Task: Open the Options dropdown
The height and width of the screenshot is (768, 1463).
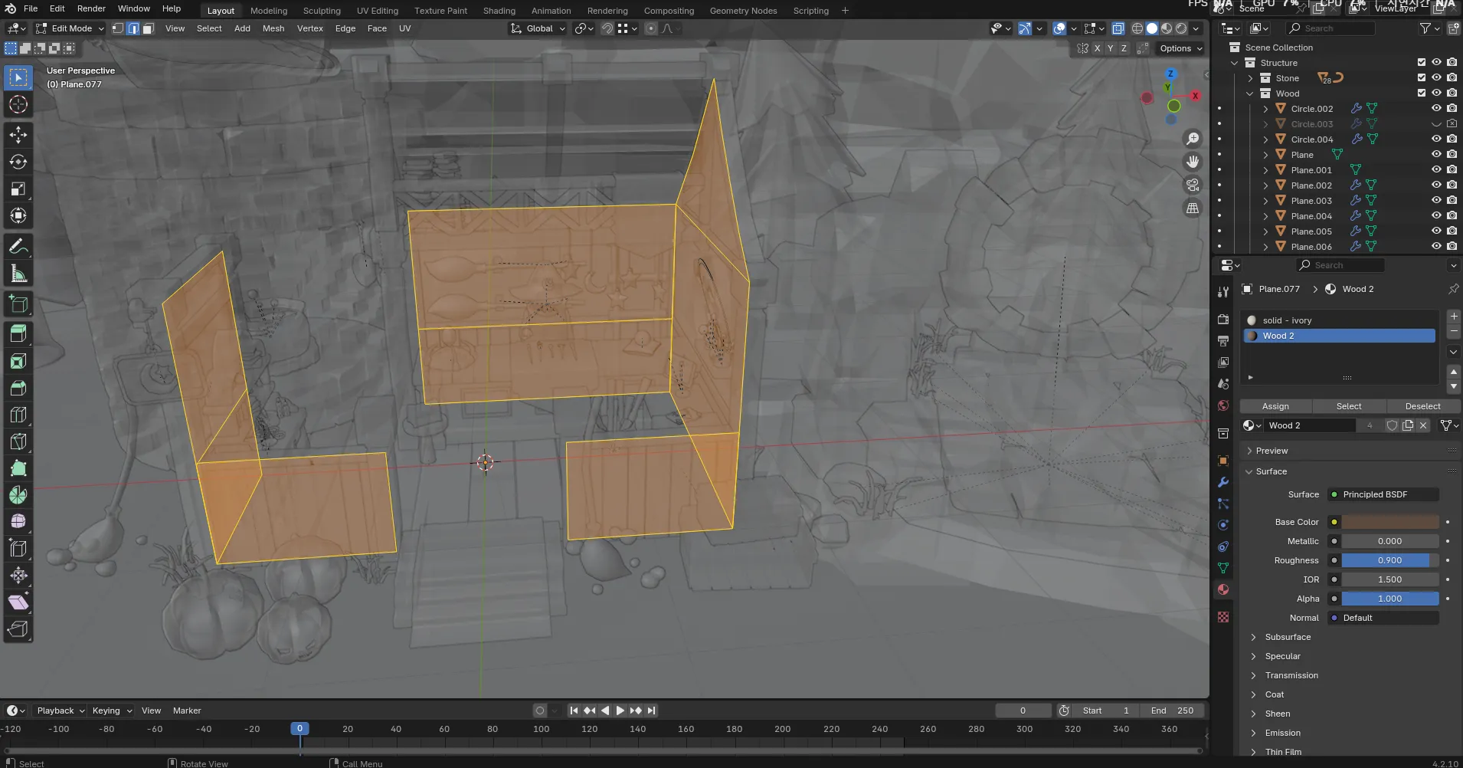Action: (1180, 48)
